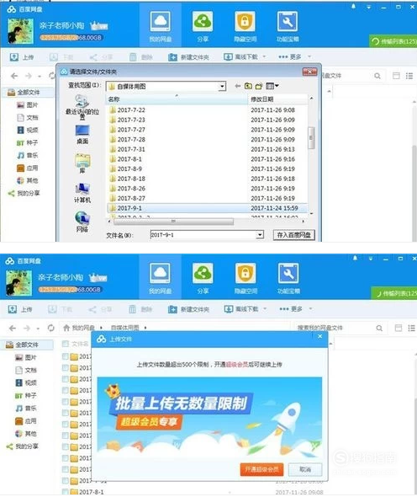Open the view menu dropdown in file chooser

[272, 86]
